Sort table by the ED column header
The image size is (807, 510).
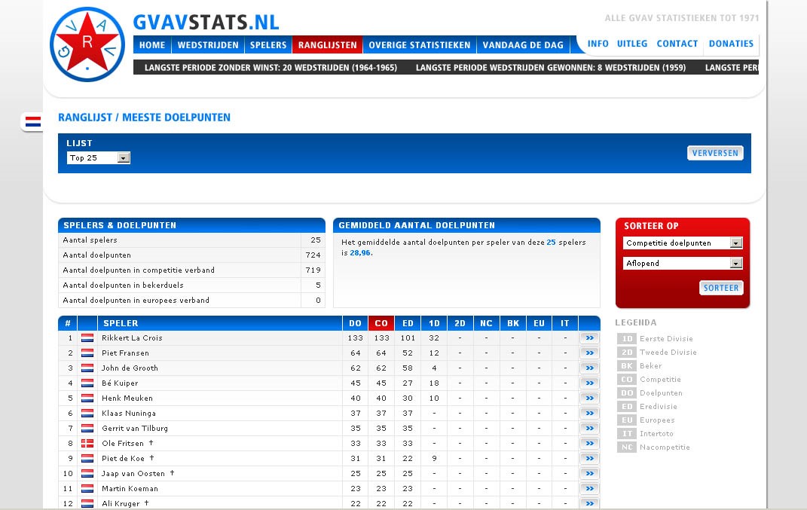(408, 323)
